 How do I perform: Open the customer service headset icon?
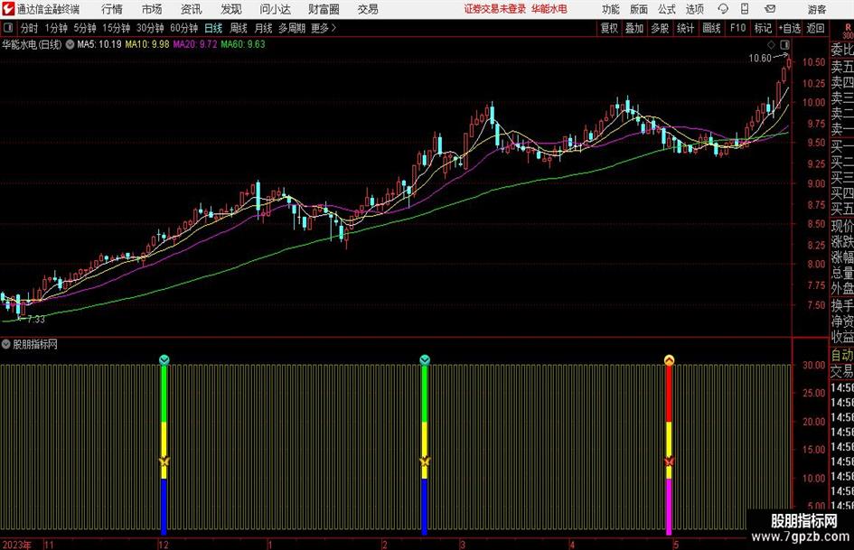click(723, 9)
